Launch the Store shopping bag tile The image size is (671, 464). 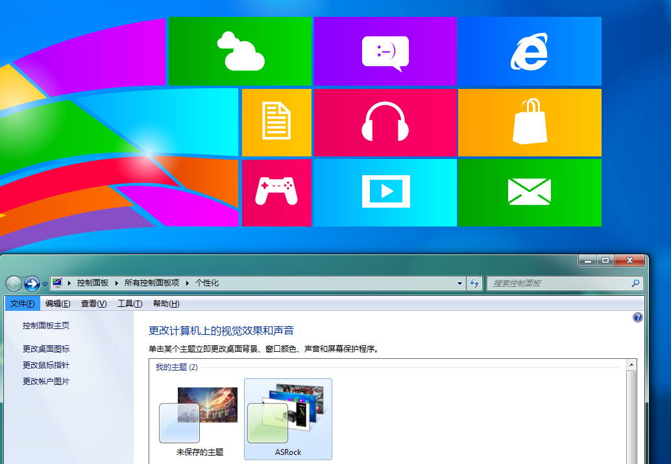coord(530,122)
